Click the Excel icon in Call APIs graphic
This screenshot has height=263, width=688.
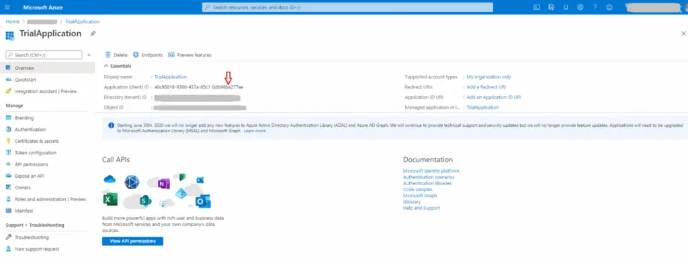(110, 199)
